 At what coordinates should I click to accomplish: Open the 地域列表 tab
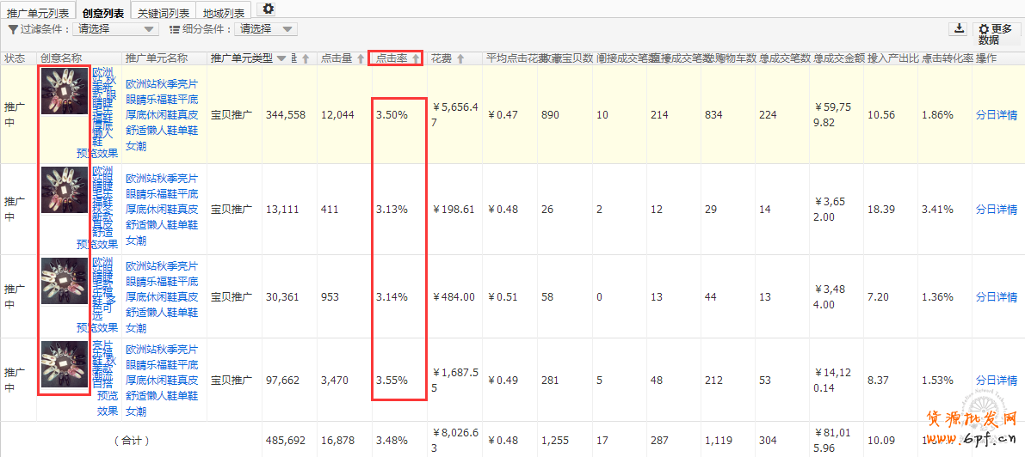click(224, 13)
